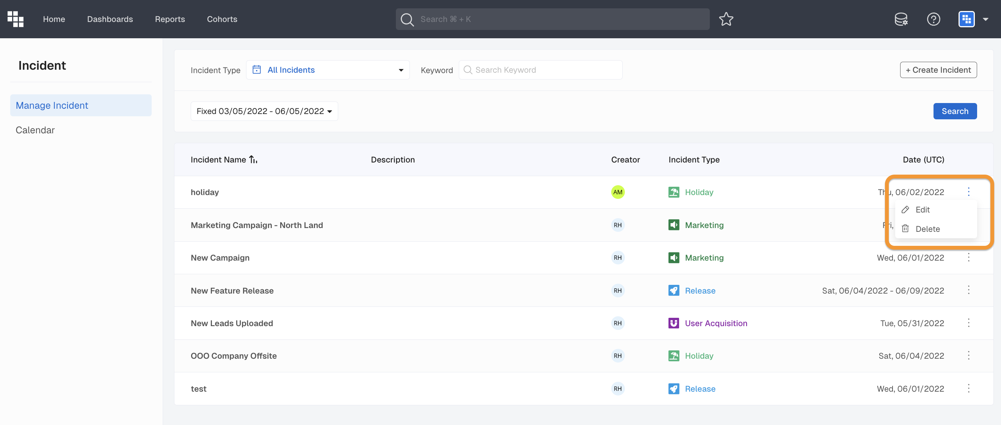Viewport: 1001px width, 425px height.
Task: Open more options for test row
Action: [968, 389]
